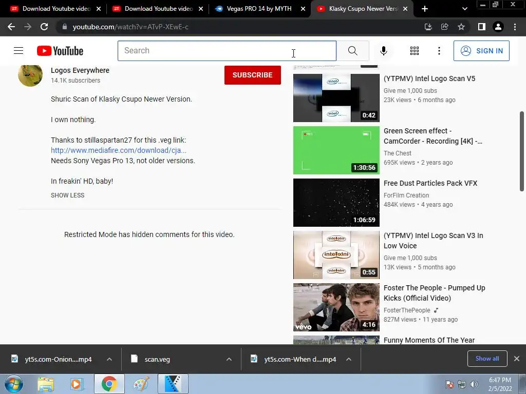The image size is (526, 394).
Task: Open yt5s.com-When d mp4 downloaded file
Action: coord(299,359)
